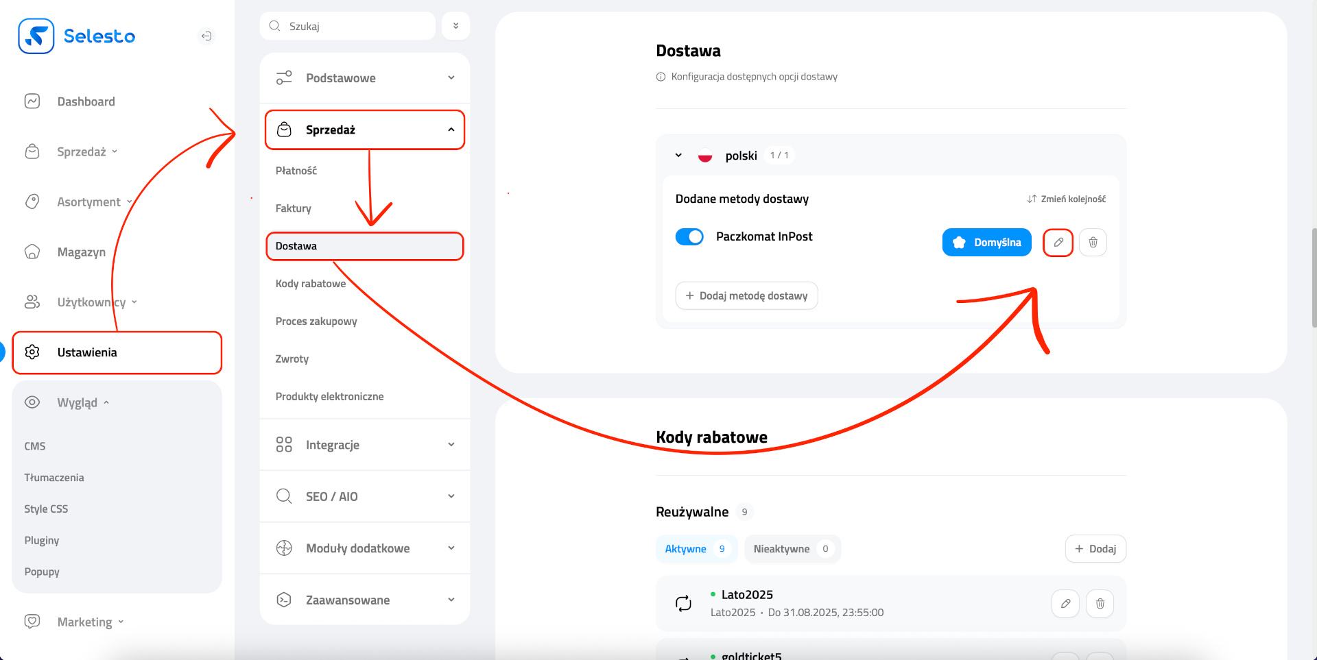Click the Integracje grid icon
Viewport: 1317px width, 660px height.
(x=284, y=444)
